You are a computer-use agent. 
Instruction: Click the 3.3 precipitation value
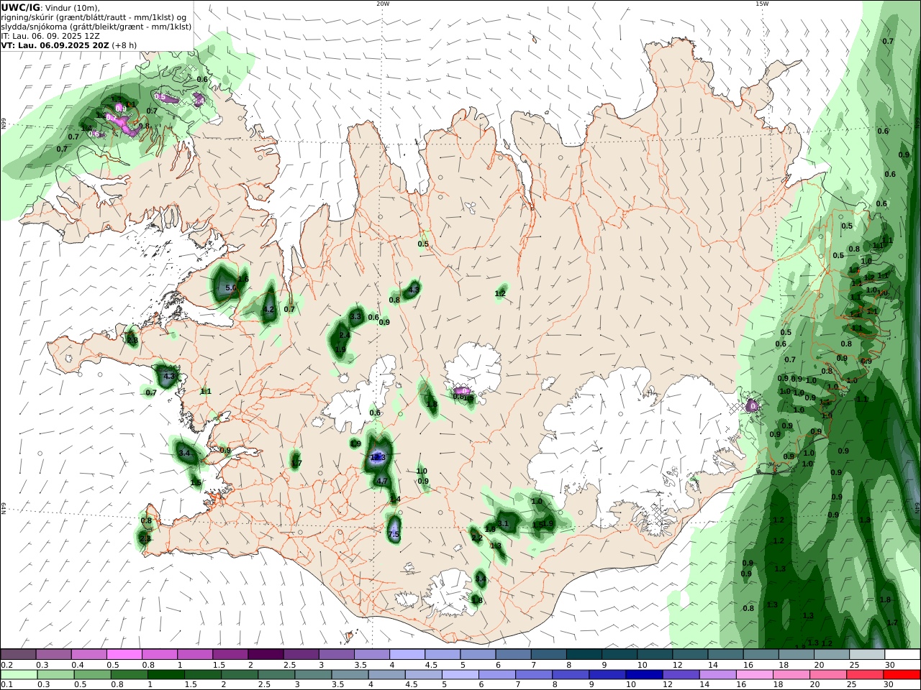pos(355,316)
